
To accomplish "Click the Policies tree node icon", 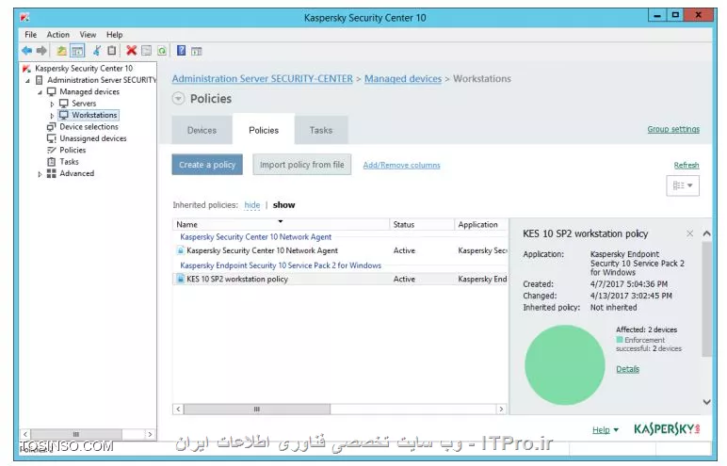I will pyautogui.click(x=52, y=150).
